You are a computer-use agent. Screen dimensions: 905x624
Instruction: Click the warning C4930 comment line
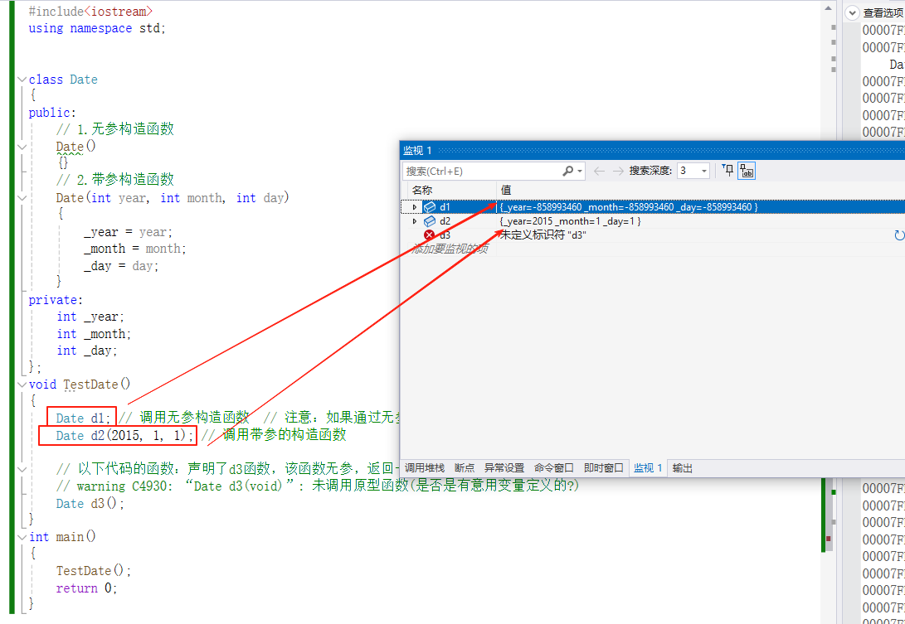[318, 486]
